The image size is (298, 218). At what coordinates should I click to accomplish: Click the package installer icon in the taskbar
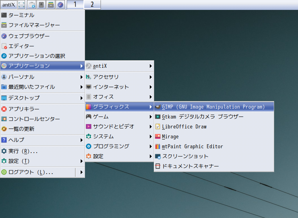click(x=32, y=5)
